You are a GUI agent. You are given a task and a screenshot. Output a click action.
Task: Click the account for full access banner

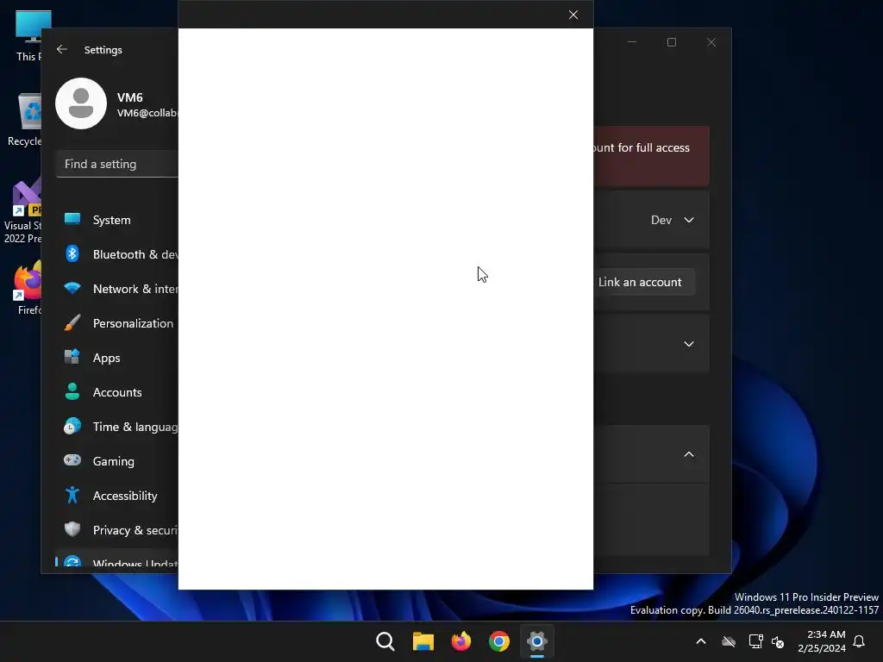coord(651,156)
